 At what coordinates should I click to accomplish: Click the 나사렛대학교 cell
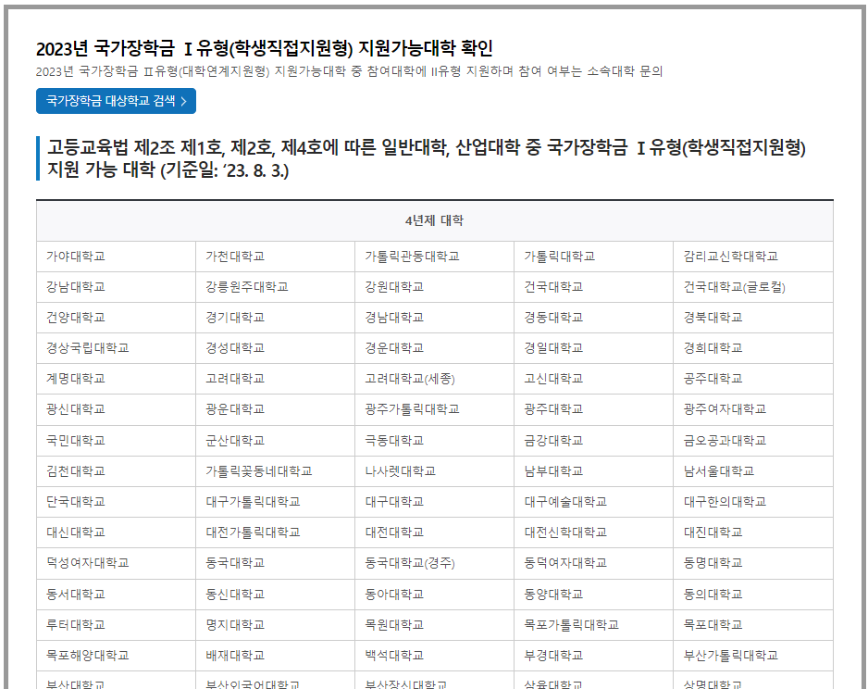pyautogui.click(x=435, y=471)
